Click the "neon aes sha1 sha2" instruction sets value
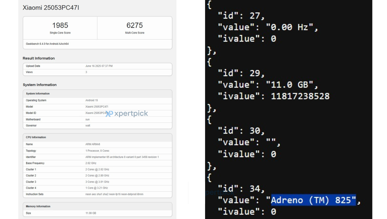Image resolution: width=387 pixels, height=219 pixels. [114, 194]
